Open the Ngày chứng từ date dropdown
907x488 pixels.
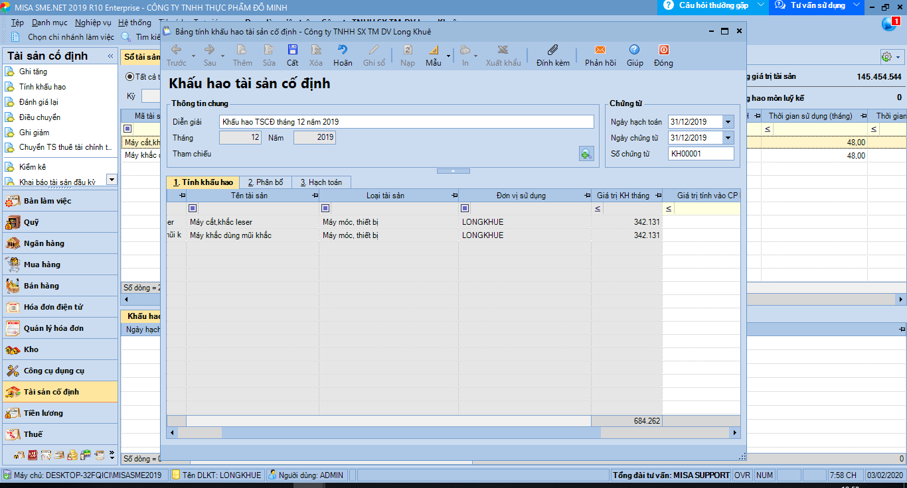coord(728,138)
